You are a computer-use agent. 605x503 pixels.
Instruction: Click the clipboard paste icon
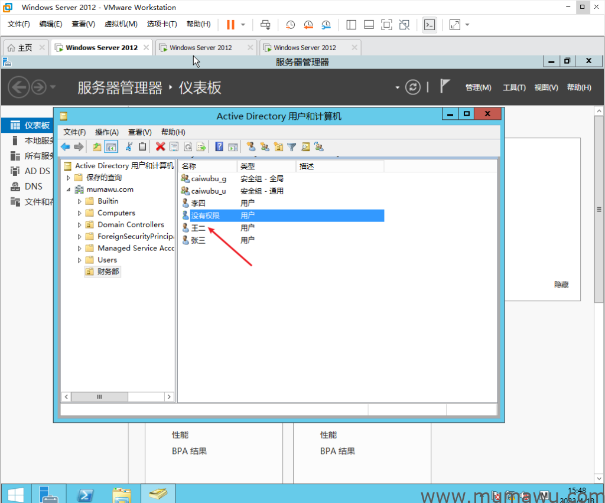tap(142, 147)
